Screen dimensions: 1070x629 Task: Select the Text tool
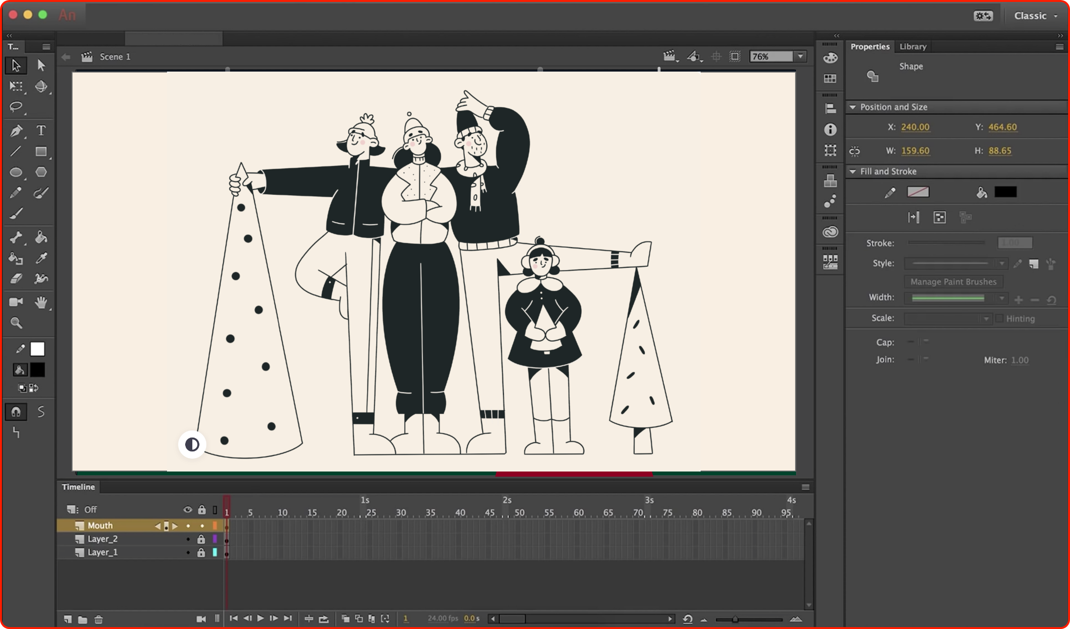(x=41, y=130)
